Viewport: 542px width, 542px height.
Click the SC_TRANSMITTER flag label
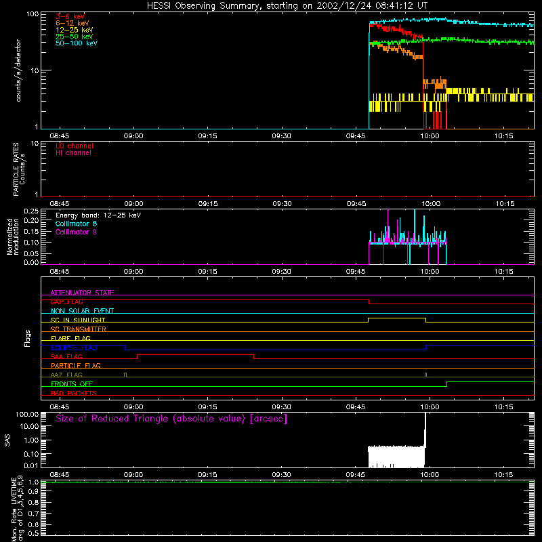[x=78, y=329]
